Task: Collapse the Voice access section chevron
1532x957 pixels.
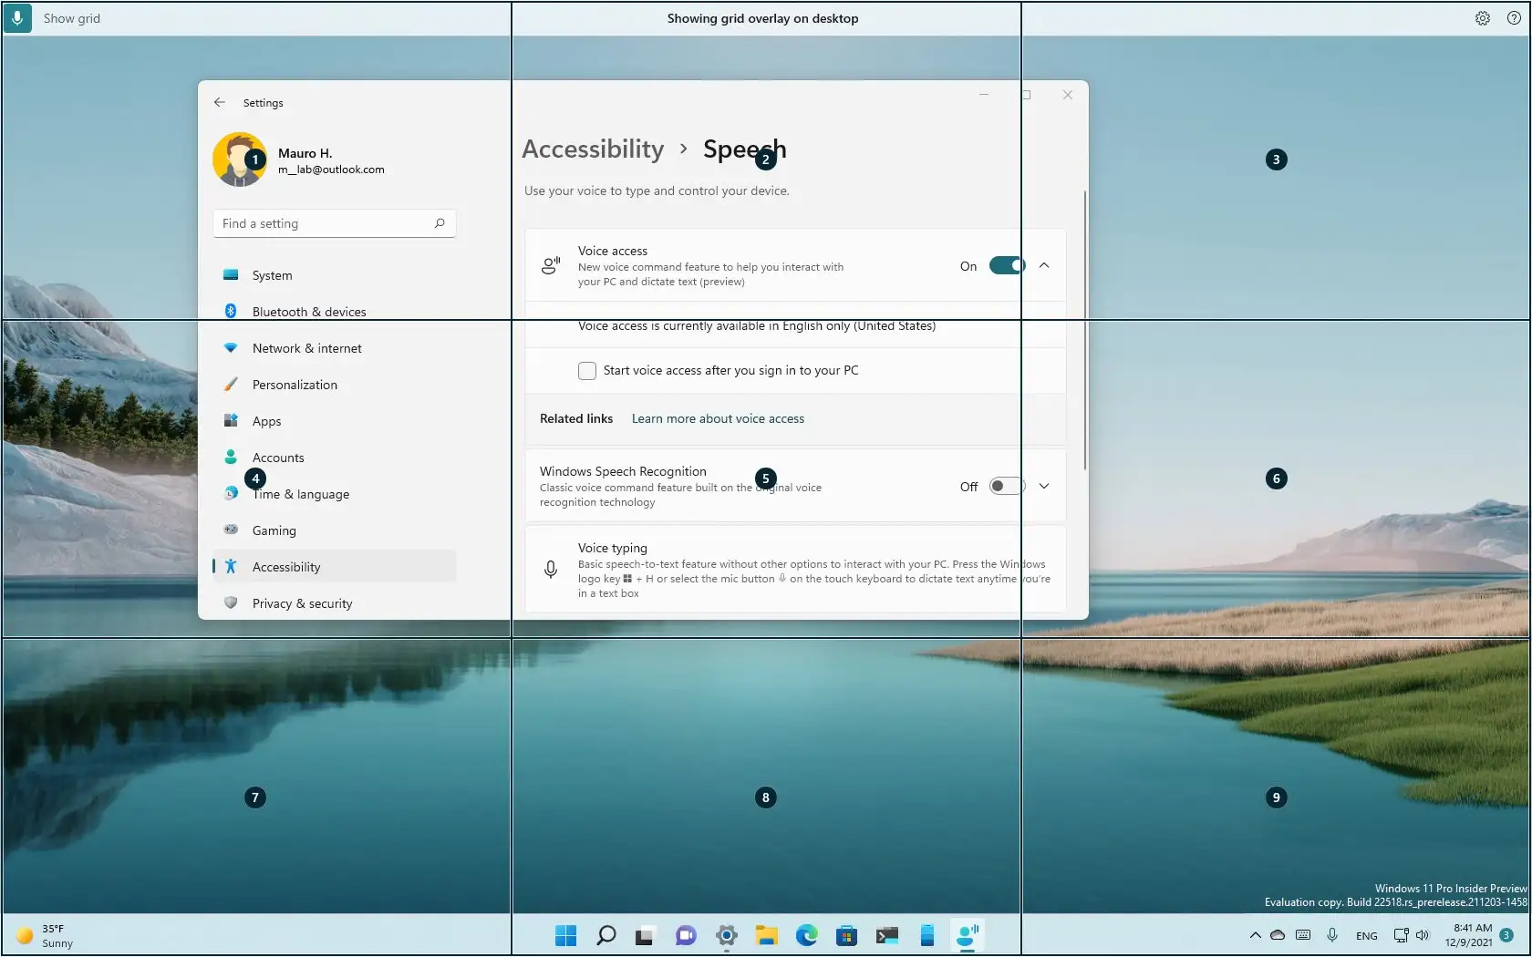Action: coord(1044,266)
